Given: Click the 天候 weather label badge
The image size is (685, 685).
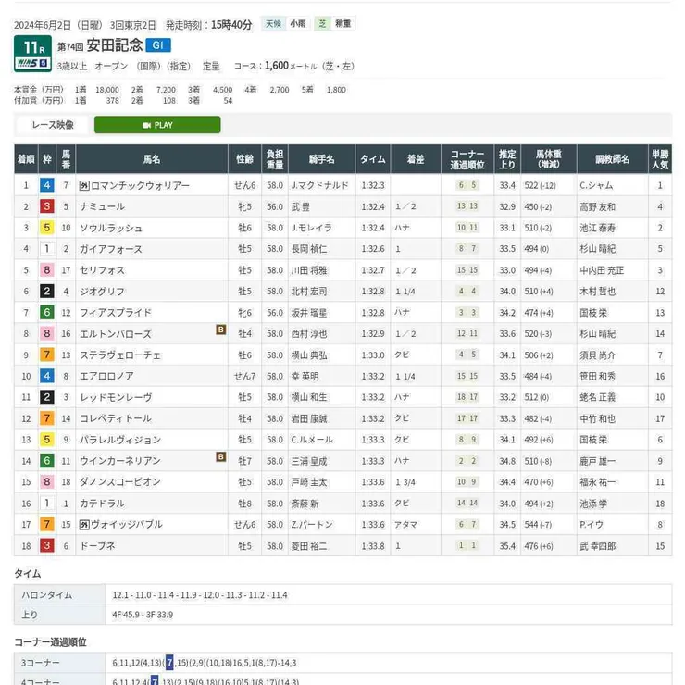Looking at the screenshot, I should (272, 24).
